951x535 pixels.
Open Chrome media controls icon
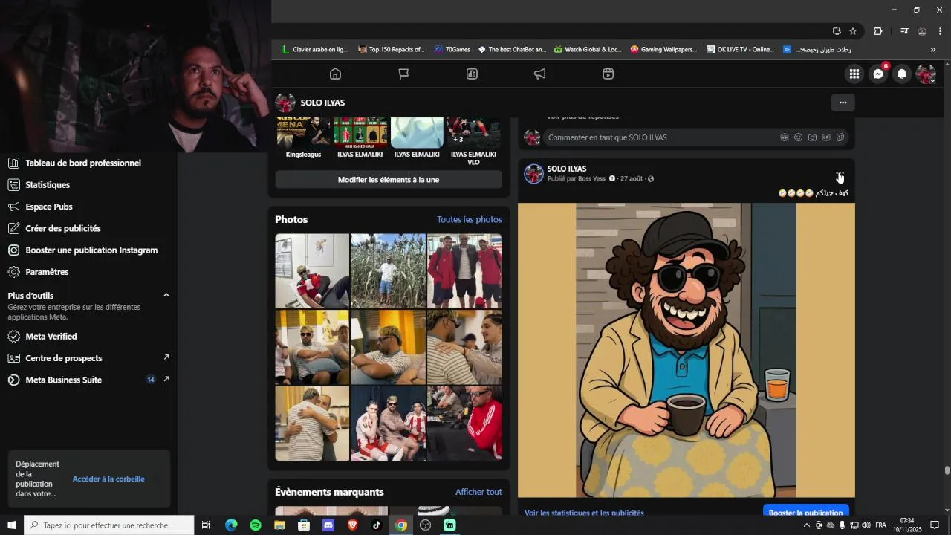coord(904,31)
